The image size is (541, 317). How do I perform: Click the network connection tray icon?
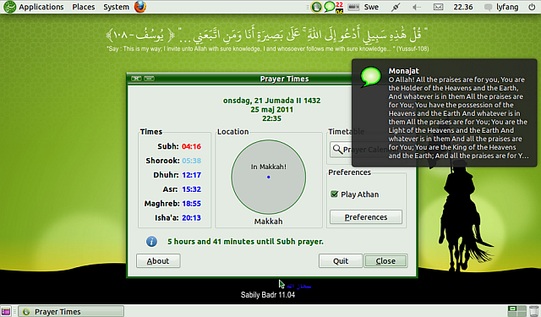(x=396, y=7)
